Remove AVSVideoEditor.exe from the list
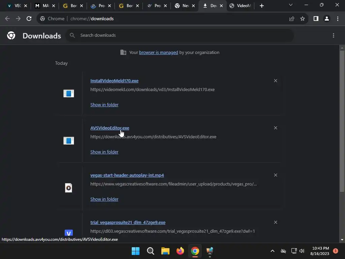Screen dimensions: 345x259 276,128
